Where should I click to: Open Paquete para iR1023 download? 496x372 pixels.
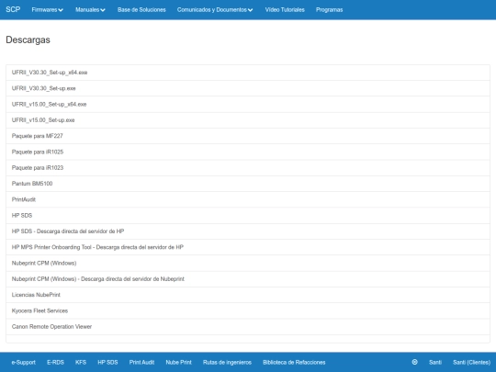point(248,168)
